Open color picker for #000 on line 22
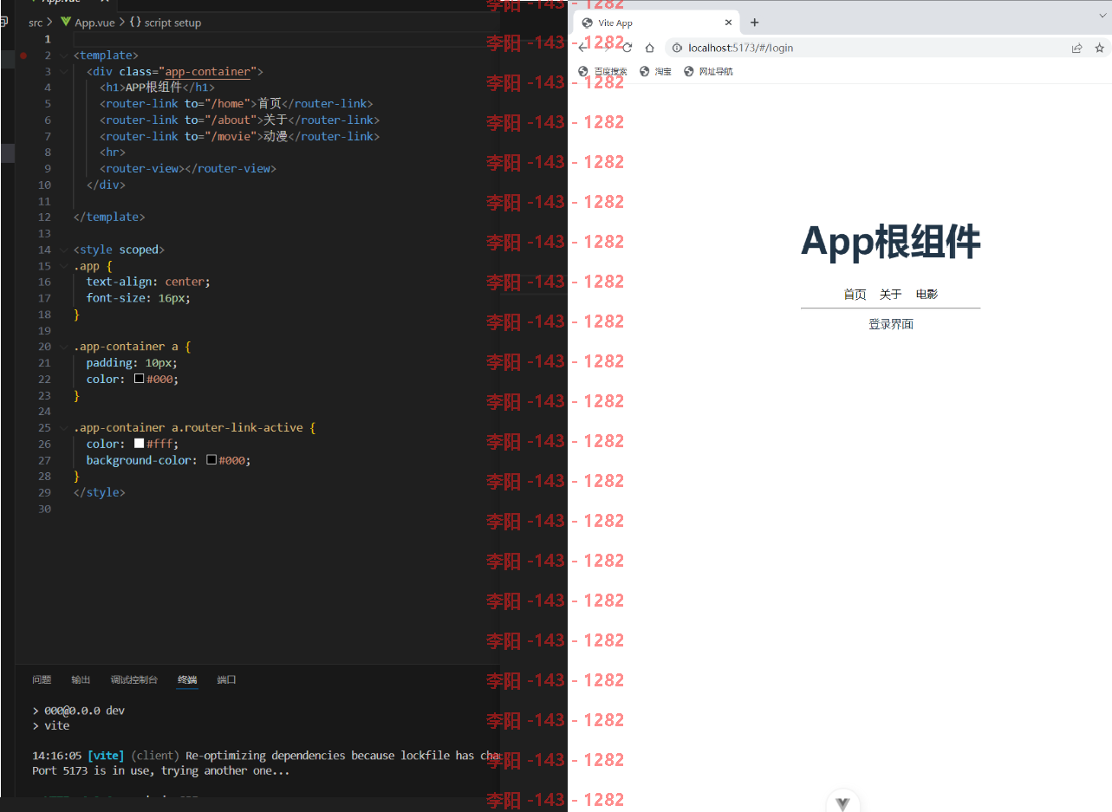The image size is (1112, 812). 139,379
